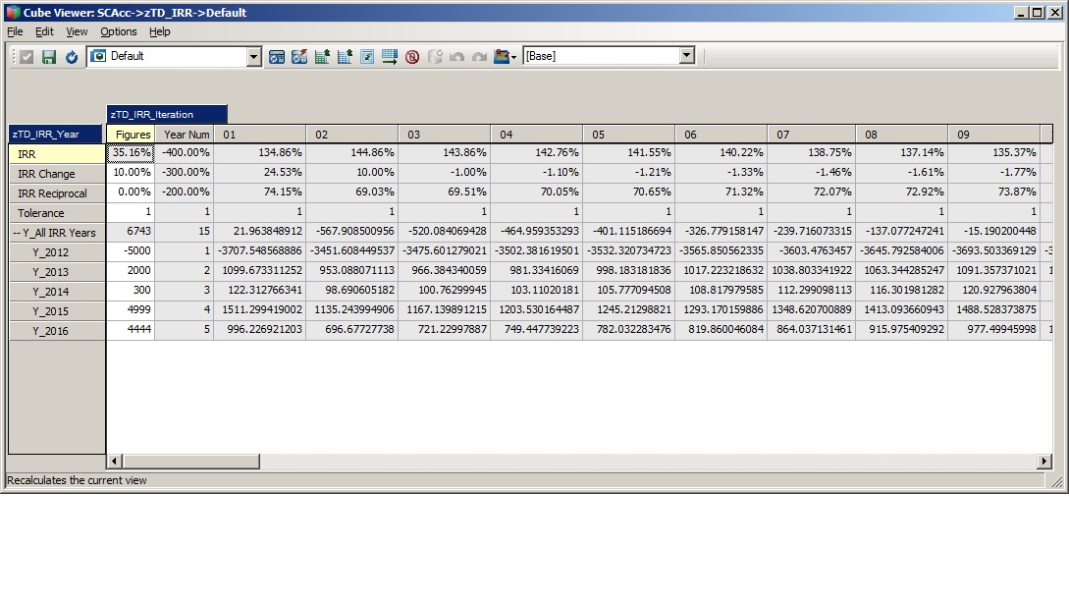The height and width of the screenshot is (603, 1069).
Task: Open the Sandbox icon dropdown arrow
Action: click(x=513, y=57)
